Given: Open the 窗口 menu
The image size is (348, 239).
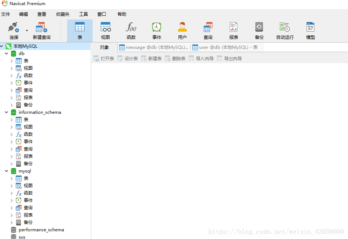Looking at the screenshot, I should pyautogui.click(x=101, y=14).
